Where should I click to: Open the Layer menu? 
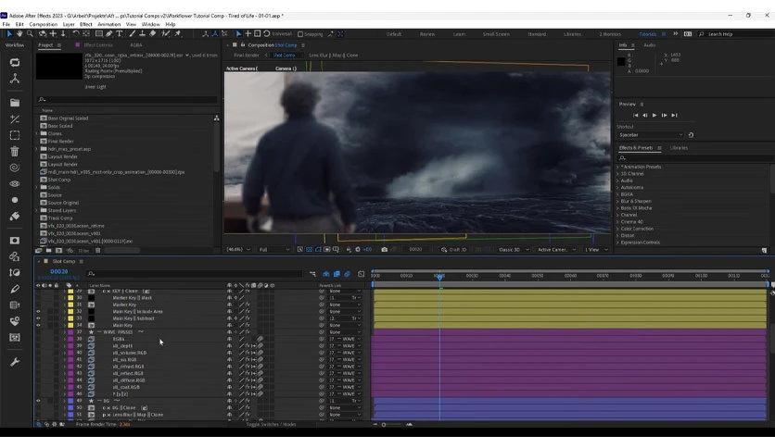click(x=69, y=24)
